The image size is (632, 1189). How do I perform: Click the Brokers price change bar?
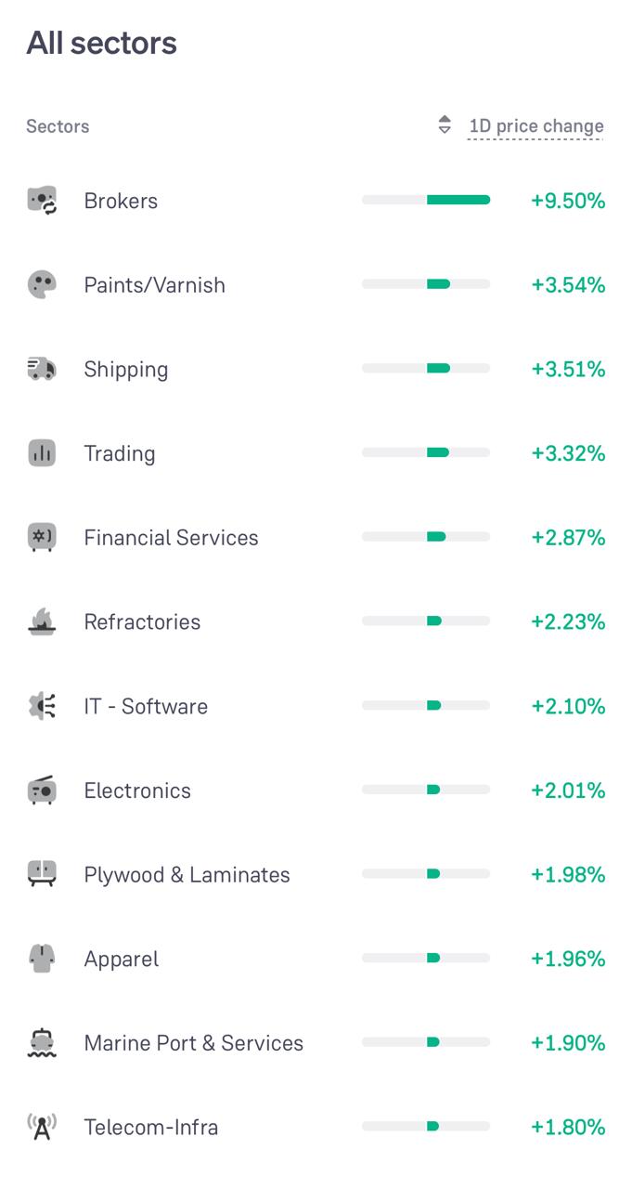coord(426,200)
